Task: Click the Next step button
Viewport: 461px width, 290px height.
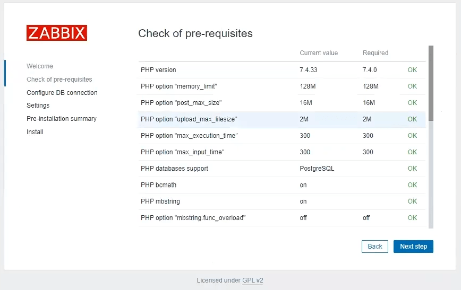Action: tap(413, 247)
